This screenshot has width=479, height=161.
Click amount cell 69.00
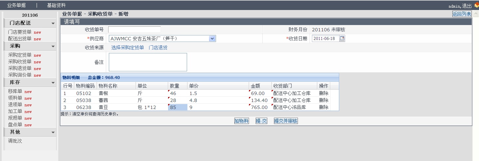(x=260, y=93)
